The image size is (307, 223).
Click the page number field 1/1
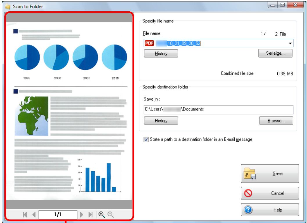(x=58, y=215)
